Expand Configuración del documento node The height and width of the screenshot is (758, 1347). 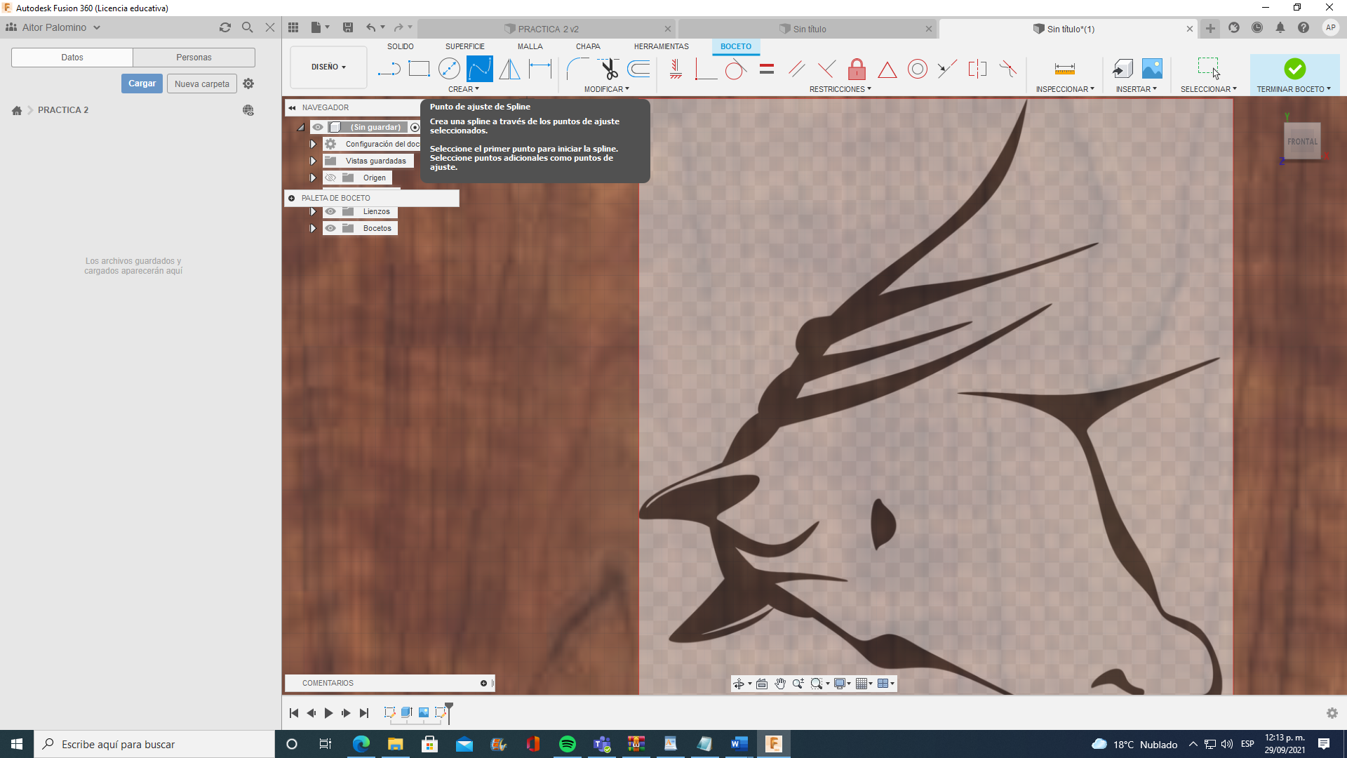(313, 144)
